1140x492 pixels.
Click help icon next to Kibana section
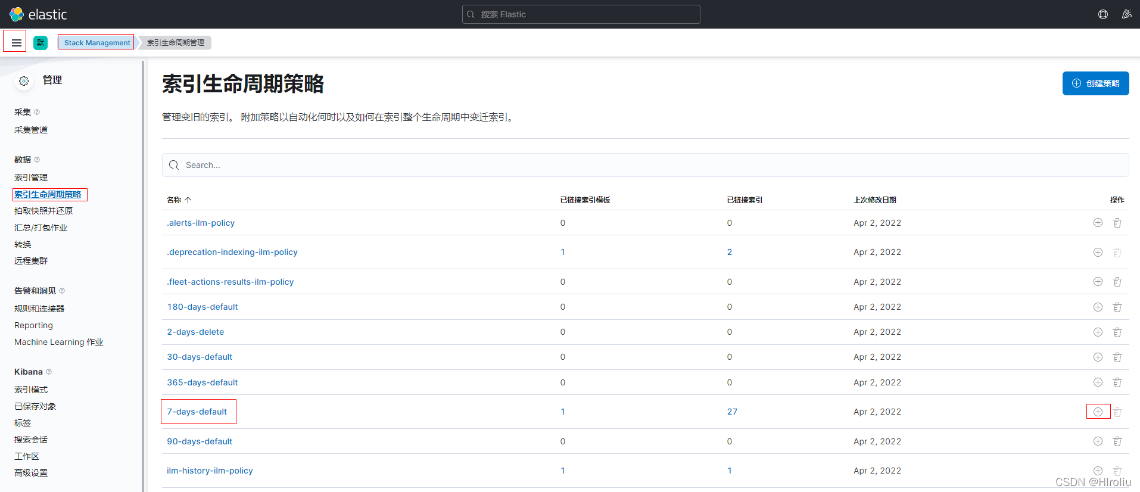(x=49, y=372)
